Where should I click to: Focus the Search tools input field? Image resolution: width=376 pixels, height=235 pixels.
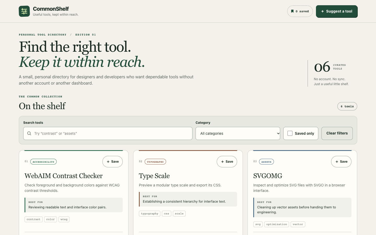point(108,133)
